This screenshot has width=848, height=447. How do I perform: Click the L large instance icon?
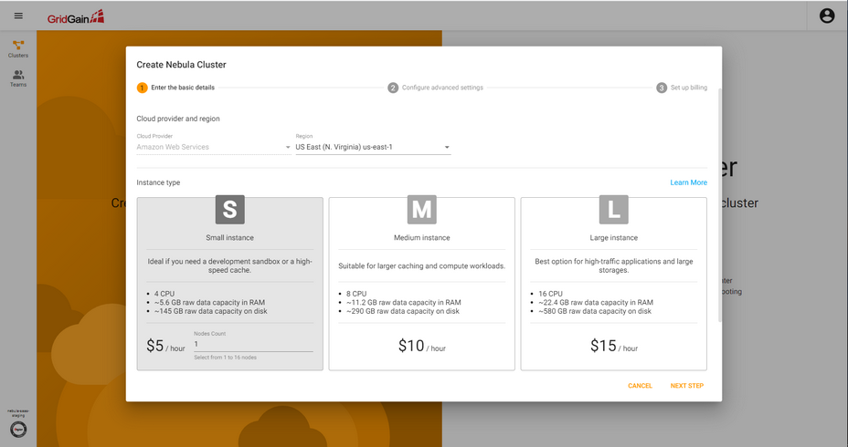point(614,210)
